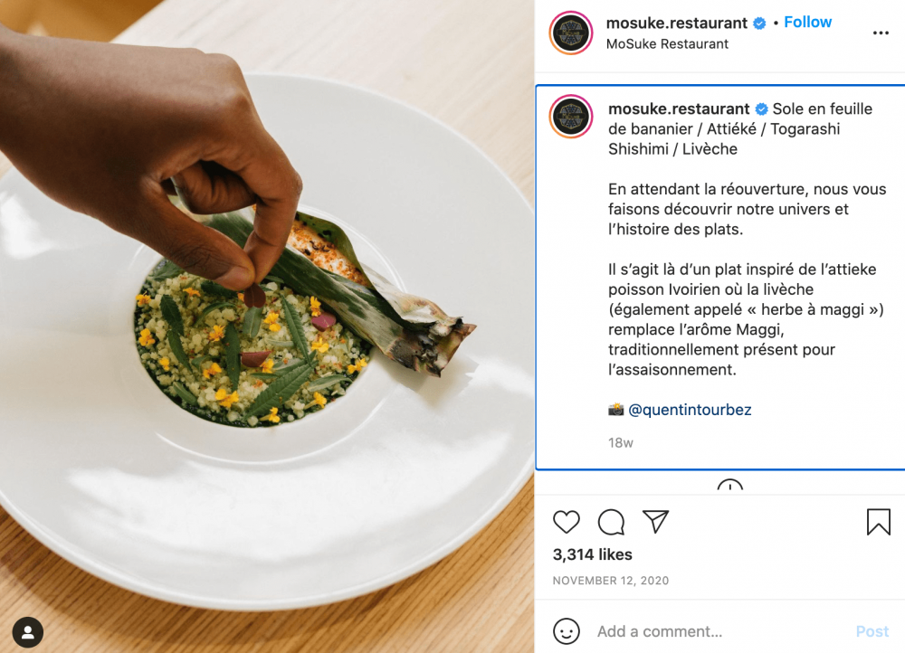The image size is (905, 653).
Task: Save the post using the bookmark icon
Action: (x=877, y=522)
